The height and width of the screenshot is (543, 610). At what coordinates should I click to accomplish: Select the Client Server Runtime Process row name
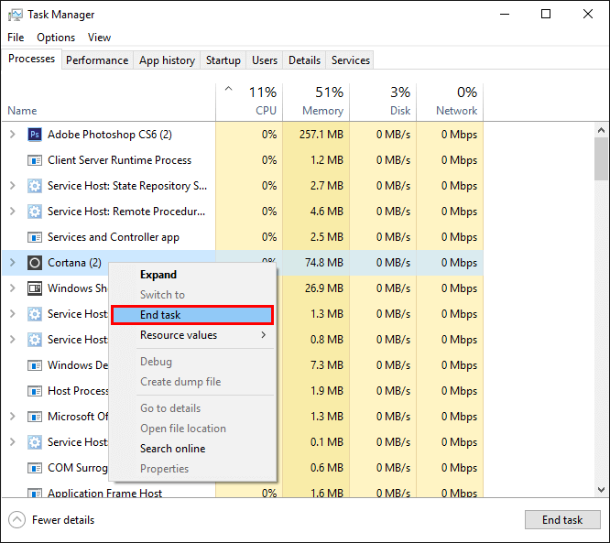[x=119, y=160]
